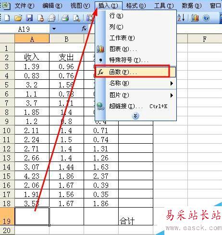Screen dimensions: 222x235
Task: Open the 视图(V) menu
Action: (x=80, y=6)
